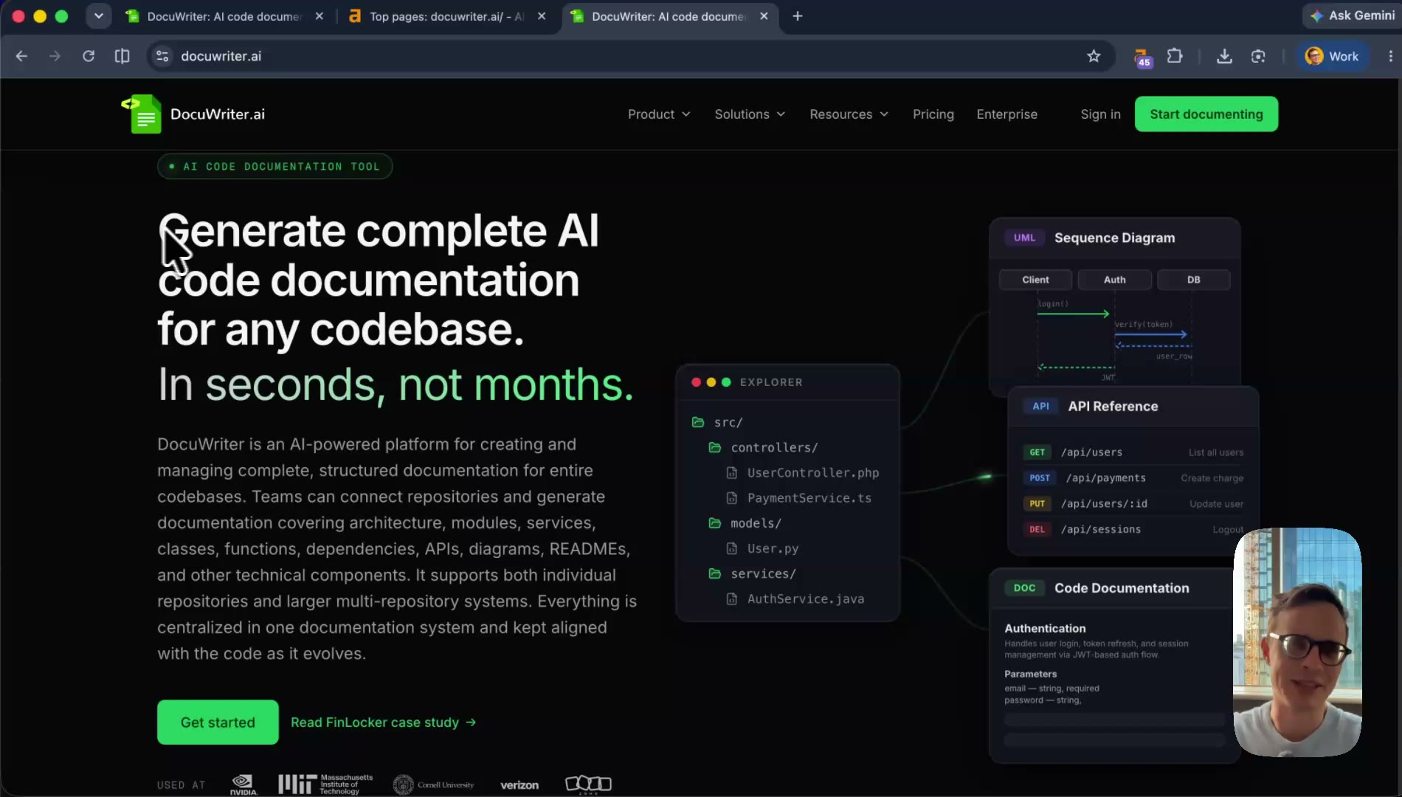Open the Read FinLocker case study link

(x=384, y=722)
